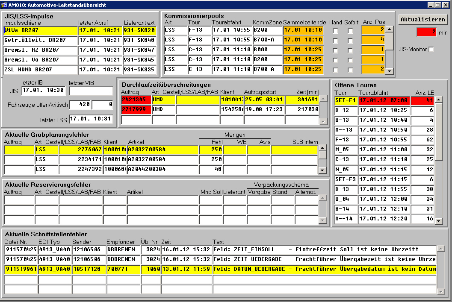Click scroll-up arrow in Kommissionierpools list
The width and height of the screenshot is (452, 302).
pos(389,29)
